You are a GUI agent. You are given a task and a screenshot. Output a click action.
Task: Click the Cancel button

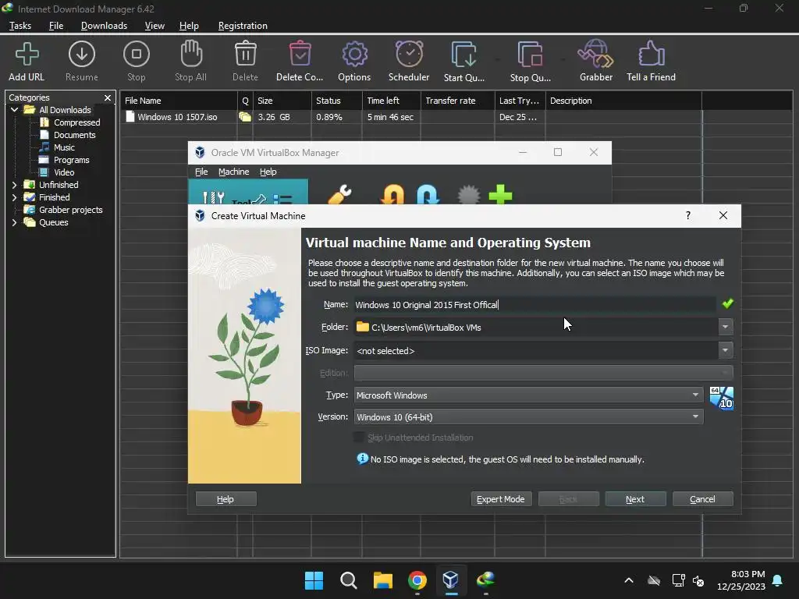(702, 499)
